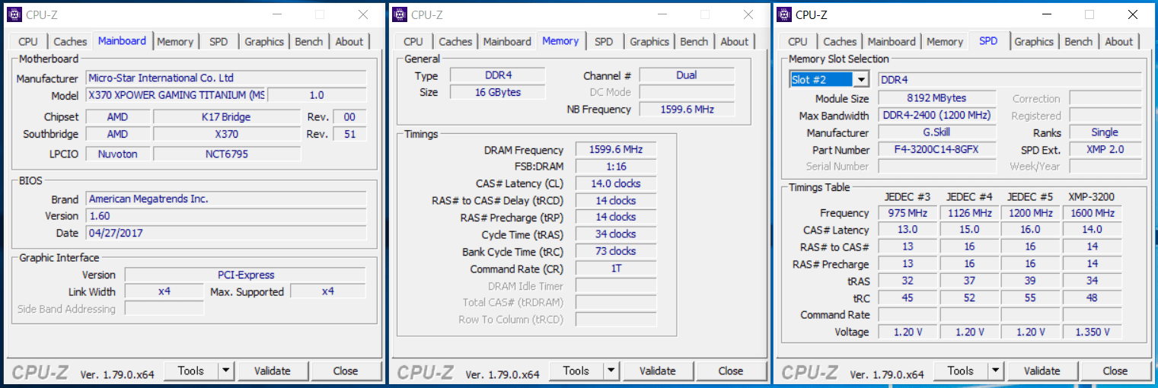The image size is (1158, 388).
Task: Click the NCT6795 LPCIO field
Action: tap(227, 154)
